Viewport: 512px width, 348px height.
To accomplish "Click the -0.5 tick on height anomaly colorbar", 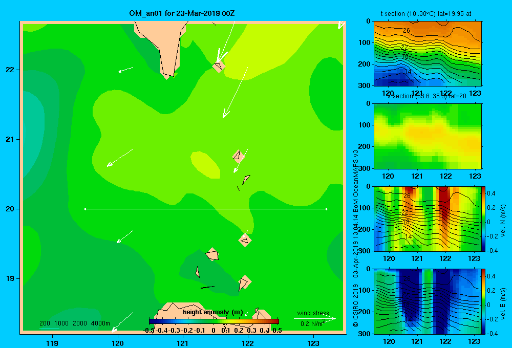I will pyautogui.click(x=148, y=331).
